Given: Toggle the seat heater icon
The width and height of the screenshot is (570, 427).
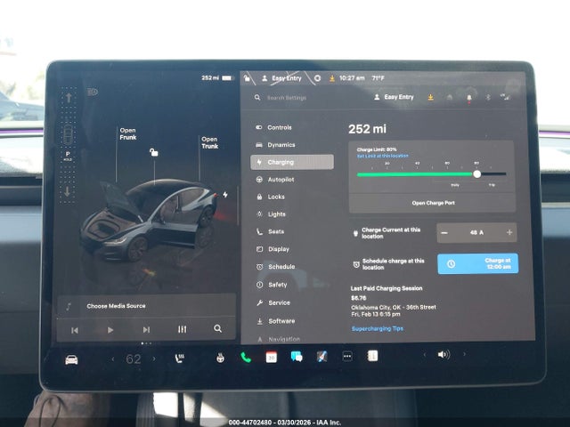Looking at the screenshot, I should (x=180, y=359).
